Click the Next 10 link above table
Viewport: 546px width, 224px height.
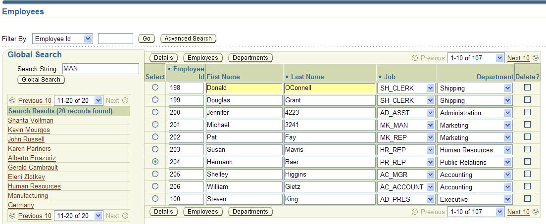pyautogui.click(x=518, y=58)
